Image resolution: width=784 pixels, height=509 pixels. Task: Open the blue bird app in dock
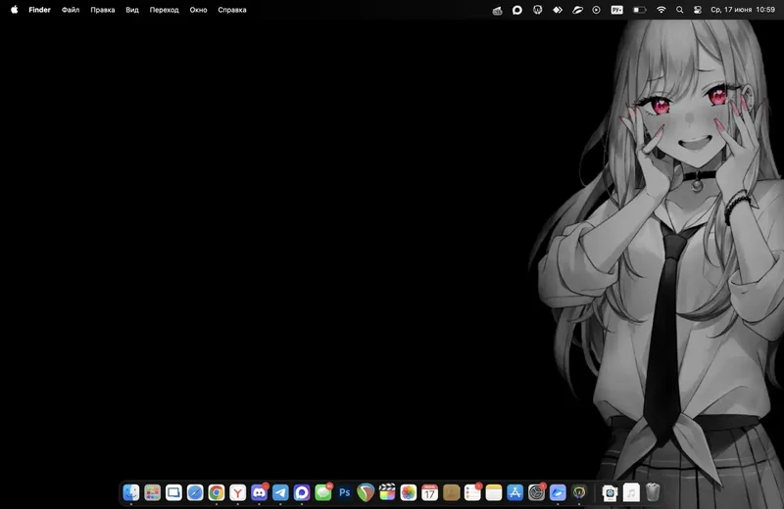tap(558, 492)
